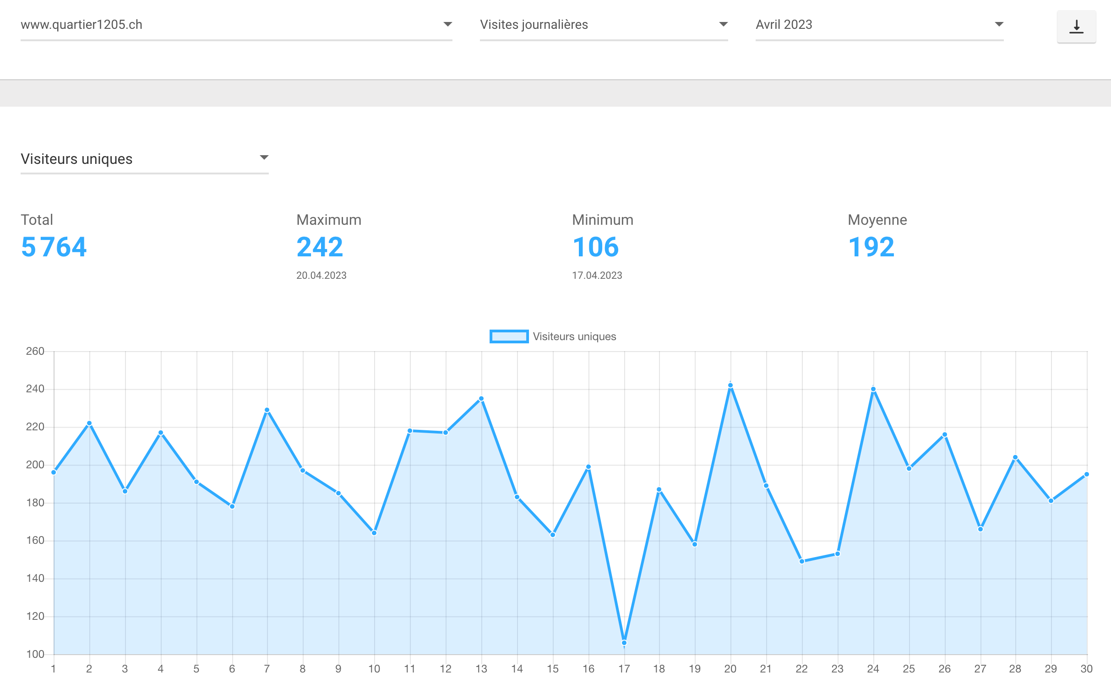The height and width of the screenshot is (694, 1111).
Task: Select the data point for day 30
Action: coord(1087,474)
